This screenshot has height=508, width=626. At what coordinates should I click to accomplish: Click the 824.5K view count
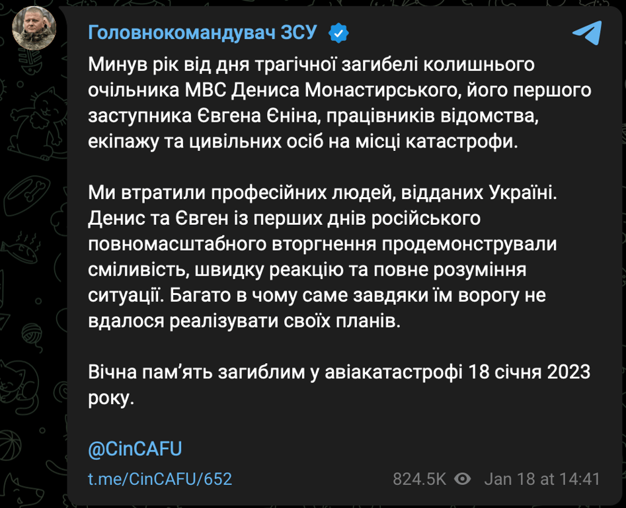click(x=420, y=478)
